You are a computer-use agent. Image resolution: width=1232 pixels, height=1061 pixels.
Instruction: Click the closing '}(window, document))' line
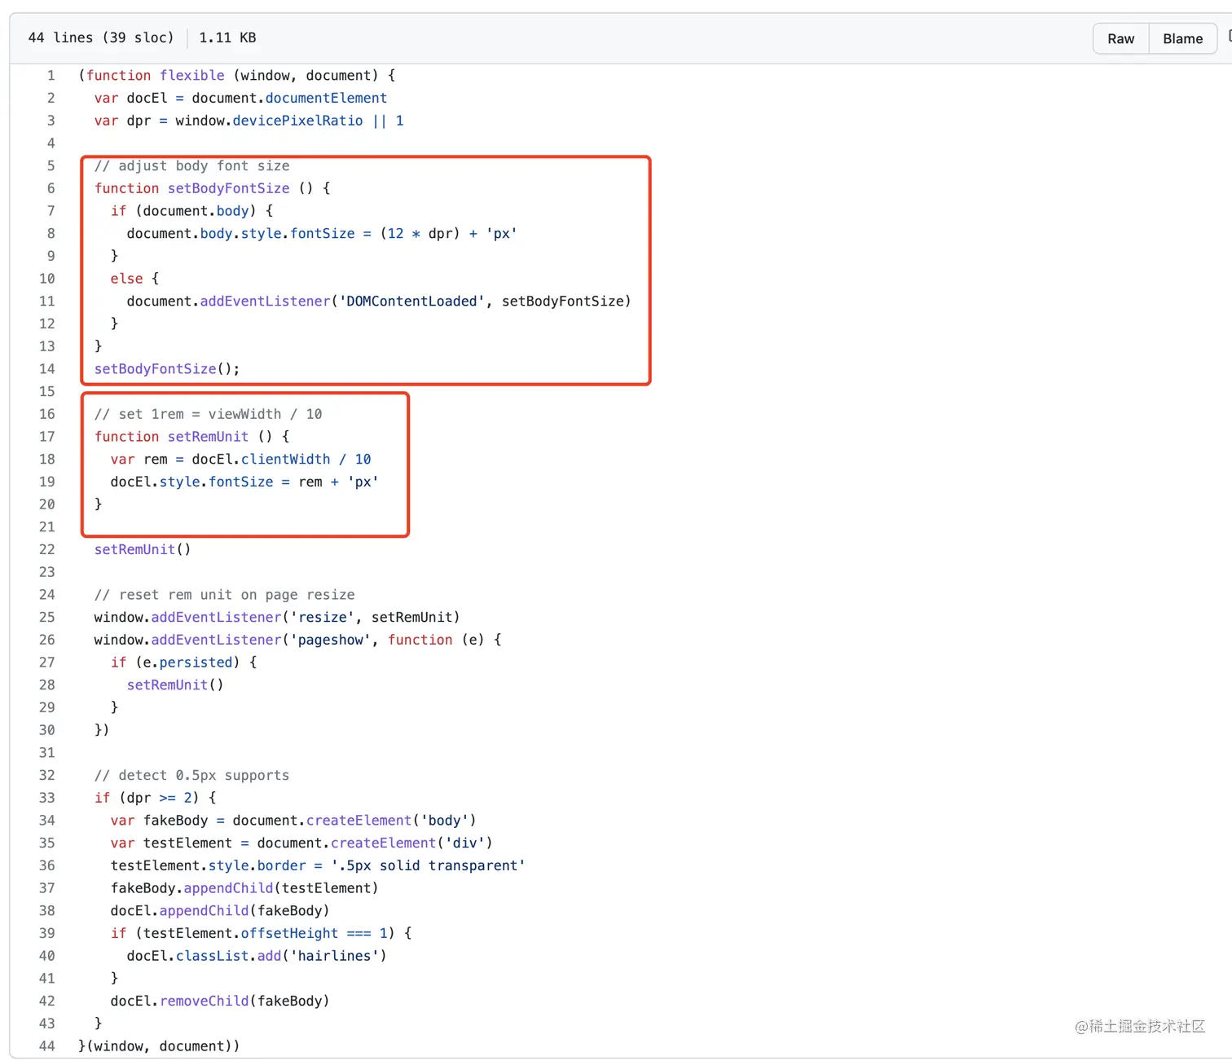coord(160,1046)
